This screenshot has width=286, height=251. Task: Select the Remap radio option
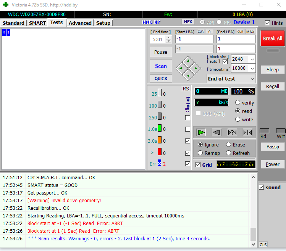pyautogui.click(x=200, y=153)
